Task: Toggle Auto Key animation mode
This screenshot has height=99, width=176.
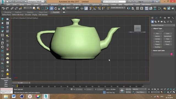Action: pos(128,89)
